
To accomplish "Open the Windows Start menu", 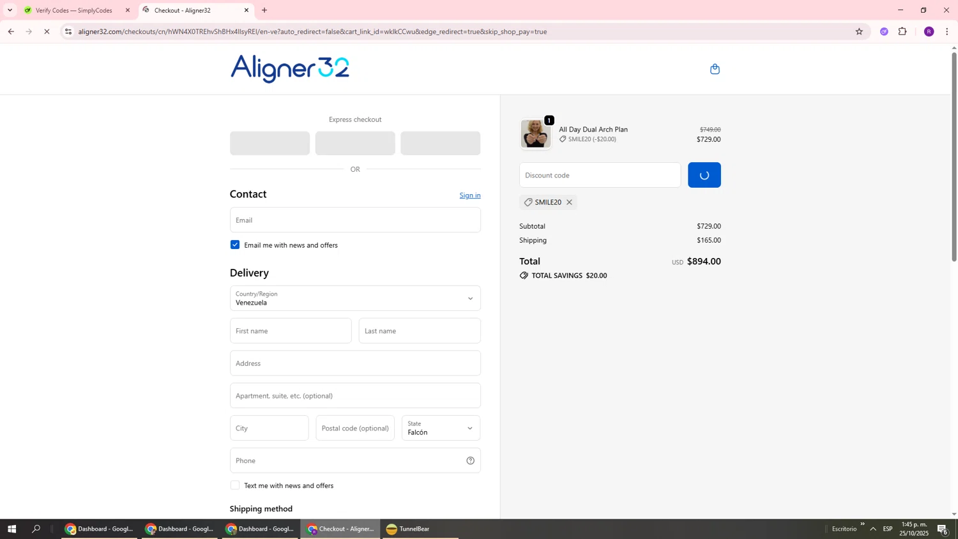I will [x=11, y=529].
